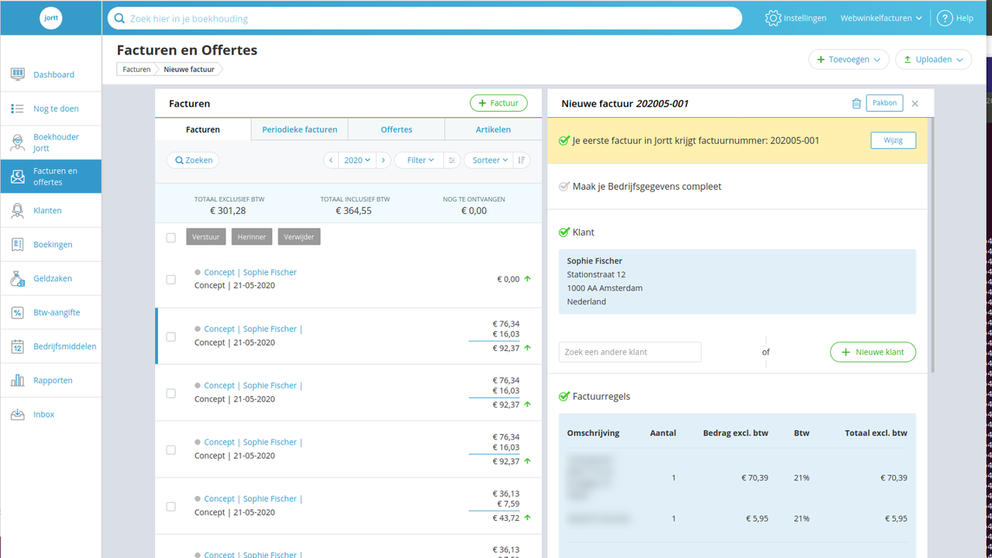Select the checkbox for the € 43,72 invoice

point(171,506)
